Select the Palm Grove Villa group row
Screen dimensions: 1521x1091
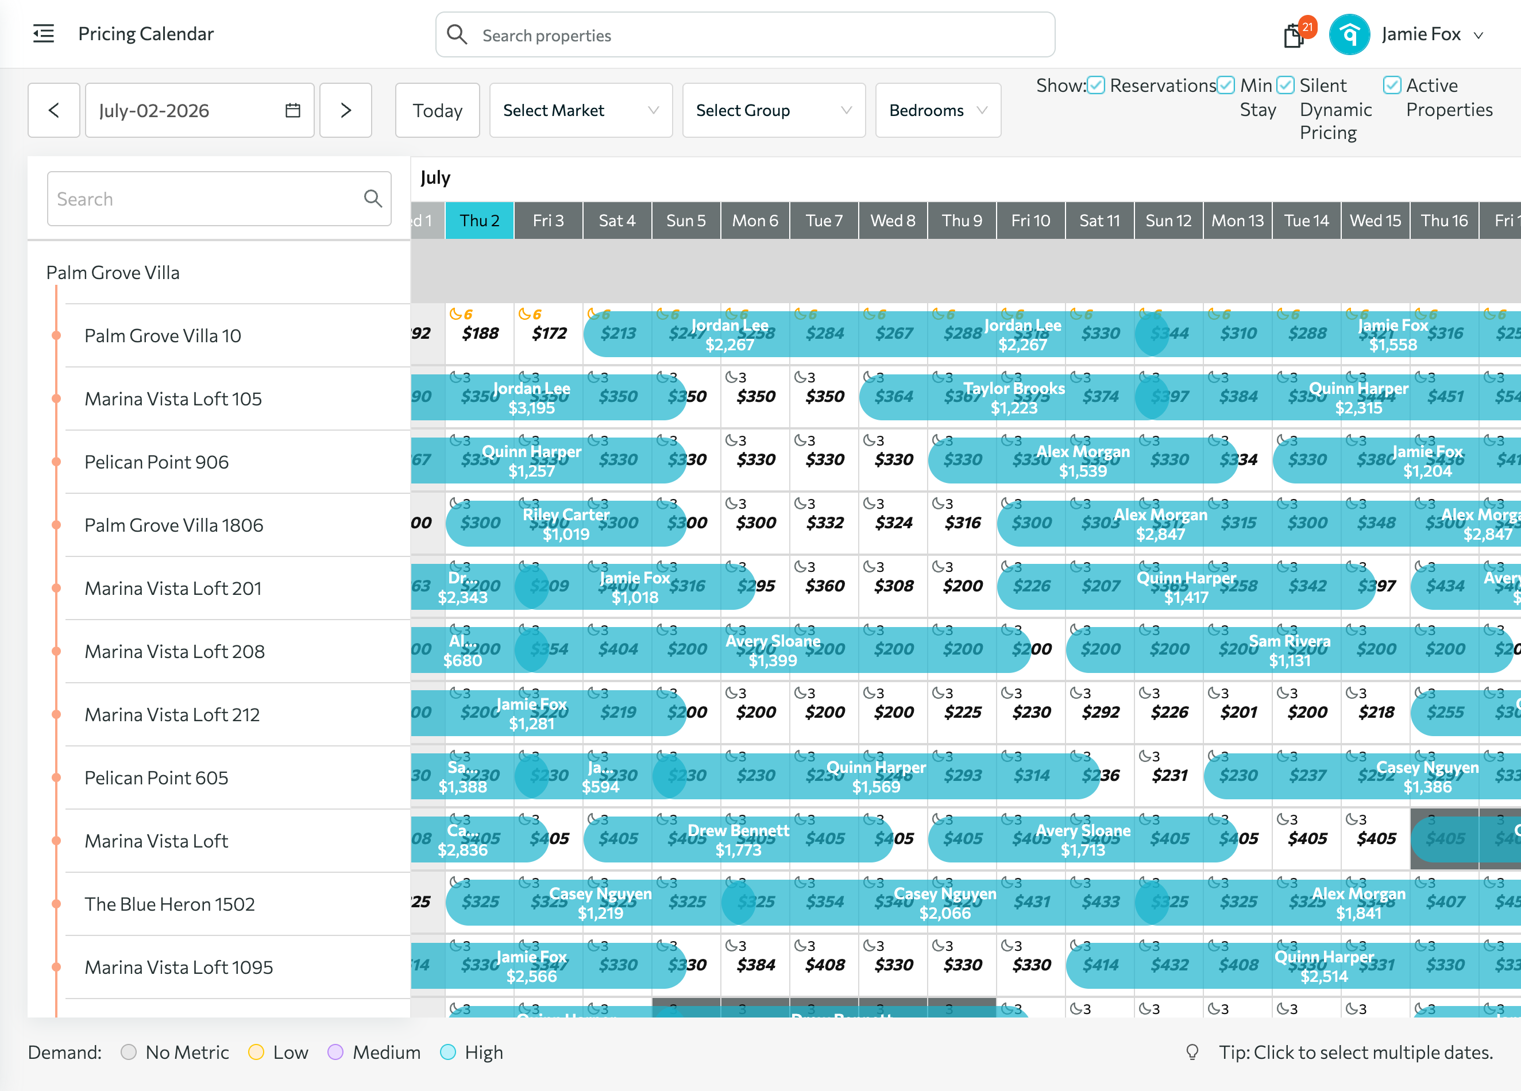[219, 272]
